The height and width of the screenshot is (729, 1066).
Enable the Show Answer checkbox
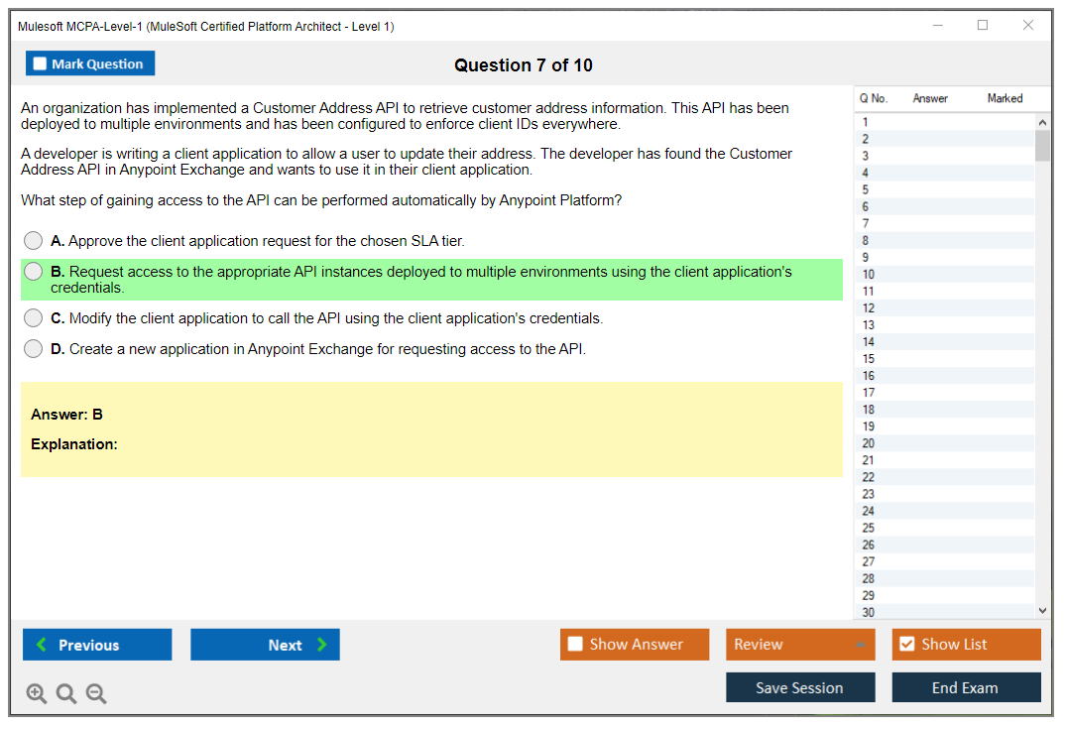click(x=575, y=645)
